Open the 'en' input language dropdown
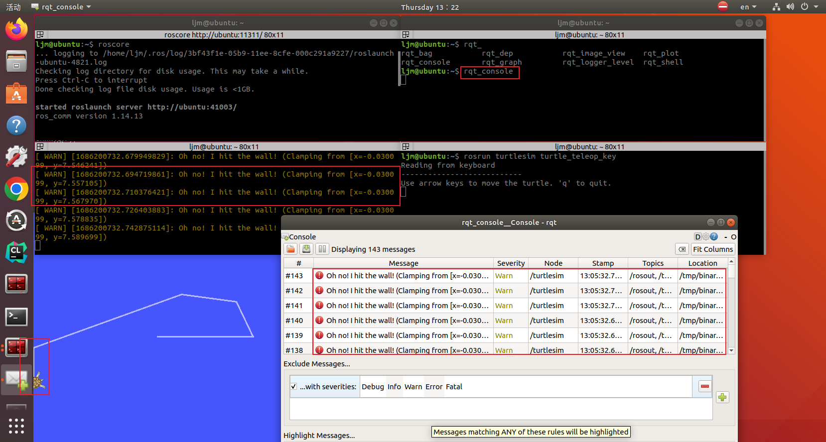This screenshot has width=826, height=442. pos(748,7)
